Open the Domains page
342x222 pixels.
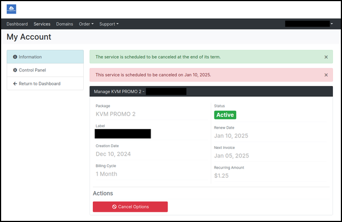(x=65, y=24)
